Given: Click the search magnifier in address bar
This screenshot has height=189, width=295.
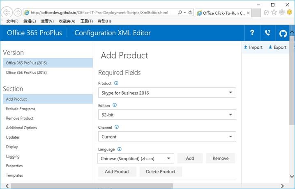Looking at the screenshot, I should (180, 13).
